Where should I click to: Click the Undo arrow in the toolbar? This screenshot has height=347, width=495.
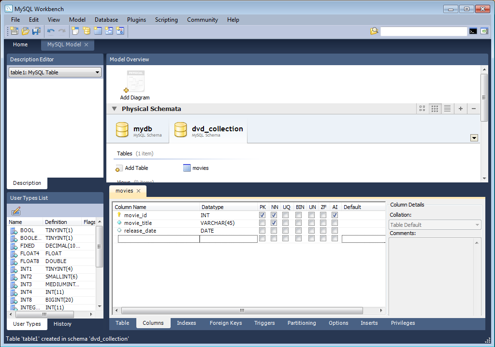click(x=51, y=31)
